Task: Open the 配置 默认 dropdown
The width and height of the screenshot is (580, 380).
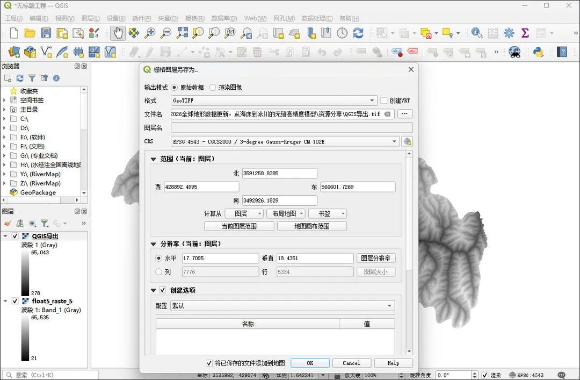Action: tap(282, 306)
